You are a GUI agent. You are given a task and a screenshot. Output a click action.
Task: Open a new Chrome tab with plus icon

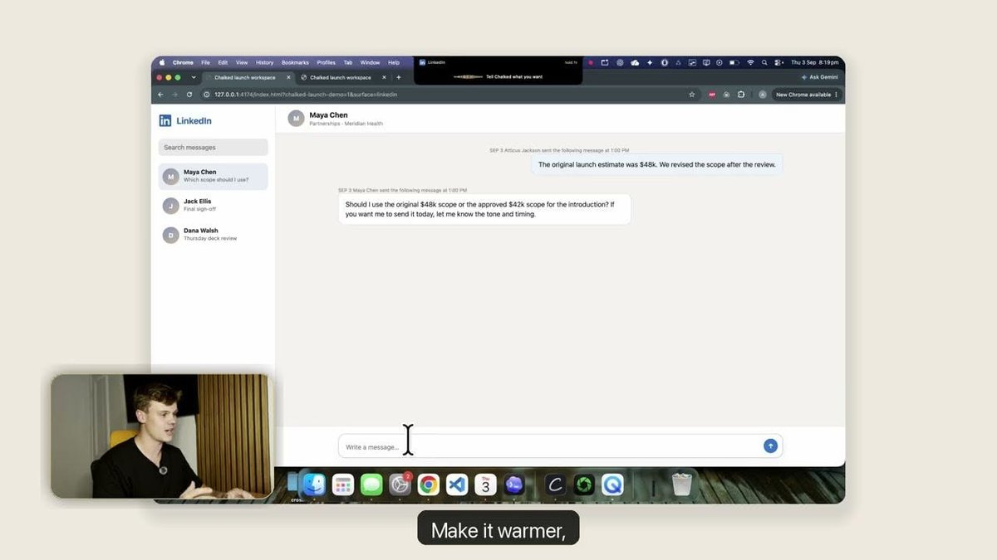pyautogui.click(x=399, y=77)
